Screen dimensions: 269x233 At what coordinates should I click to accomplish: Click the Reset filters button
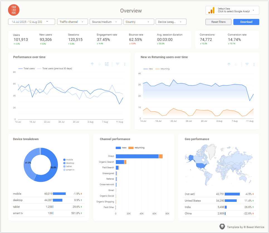click(218, 22)
